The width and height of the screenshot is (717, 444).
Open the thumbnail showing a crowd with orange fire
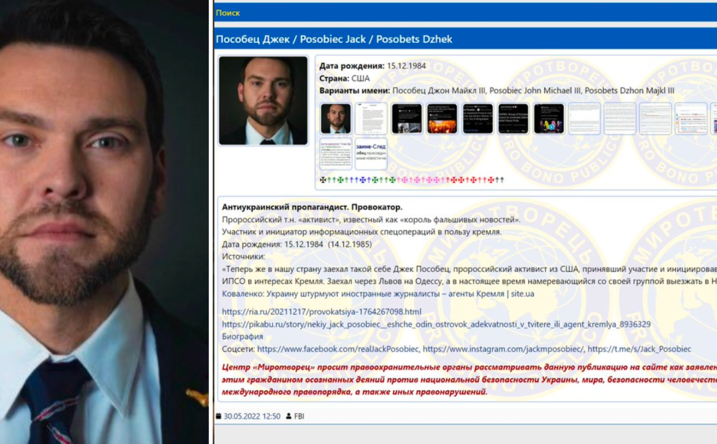pyautogui.click(x=442, y=119)
